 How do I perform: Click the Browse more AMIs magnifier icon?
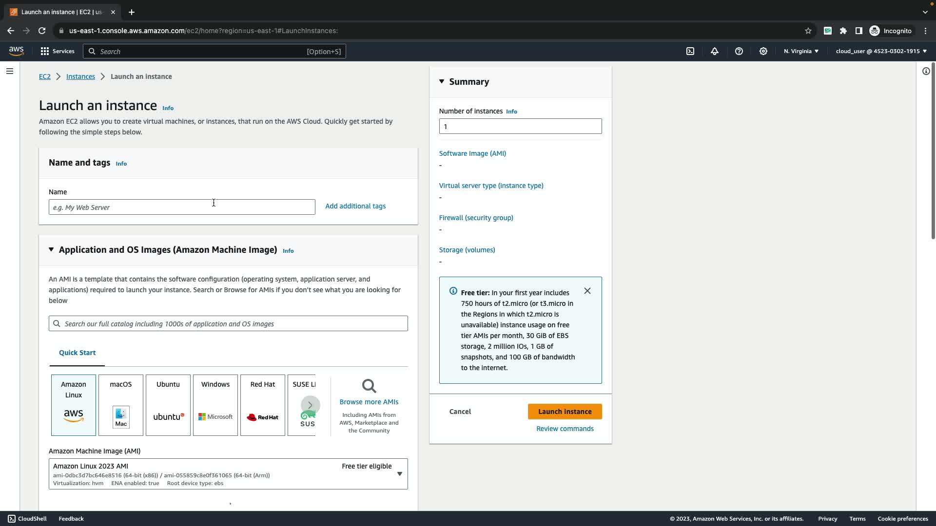coord(369,386)
